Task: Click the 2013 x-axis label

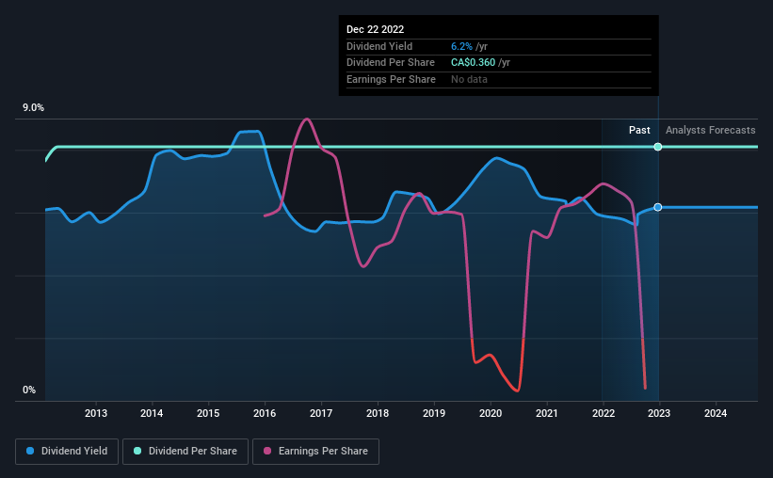Action: pos(96,413)
